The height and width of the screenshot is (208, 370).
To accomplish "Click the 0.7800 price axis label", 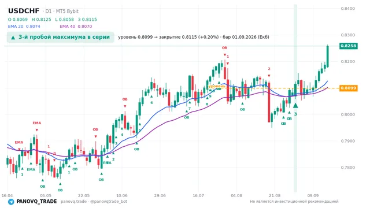I will pyautogui.click(x=348, y=168).
